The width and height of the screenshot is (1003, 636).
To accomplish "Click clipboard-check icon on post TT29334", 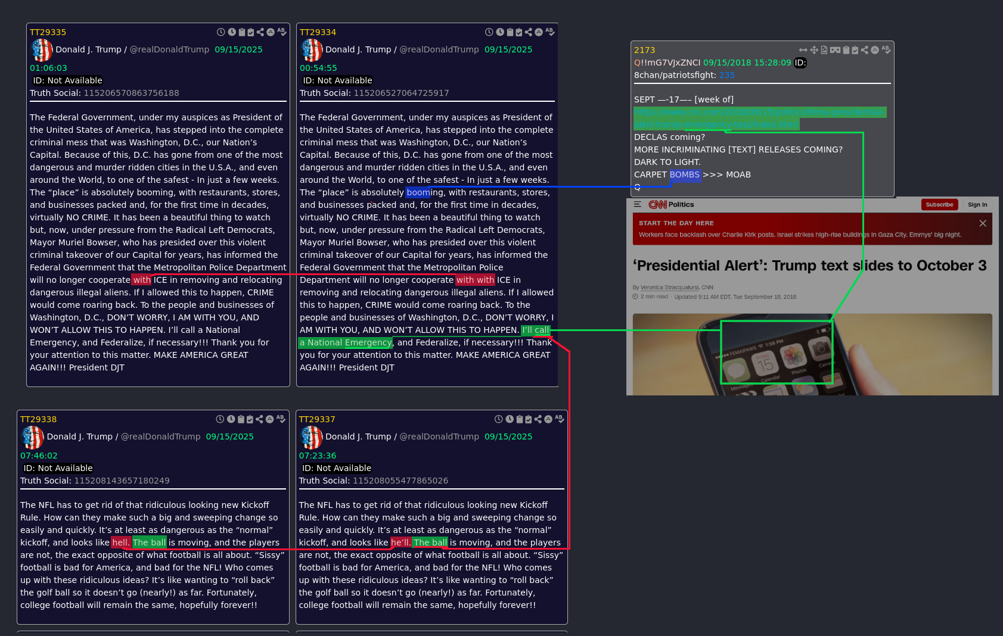I will tap(519, 32).
